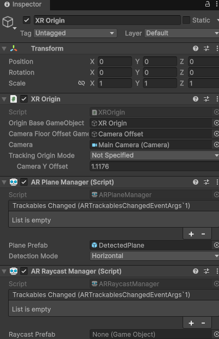Open presets for XR Origin component
Viewport: 219px width, 339px height.
click(207, 99)
